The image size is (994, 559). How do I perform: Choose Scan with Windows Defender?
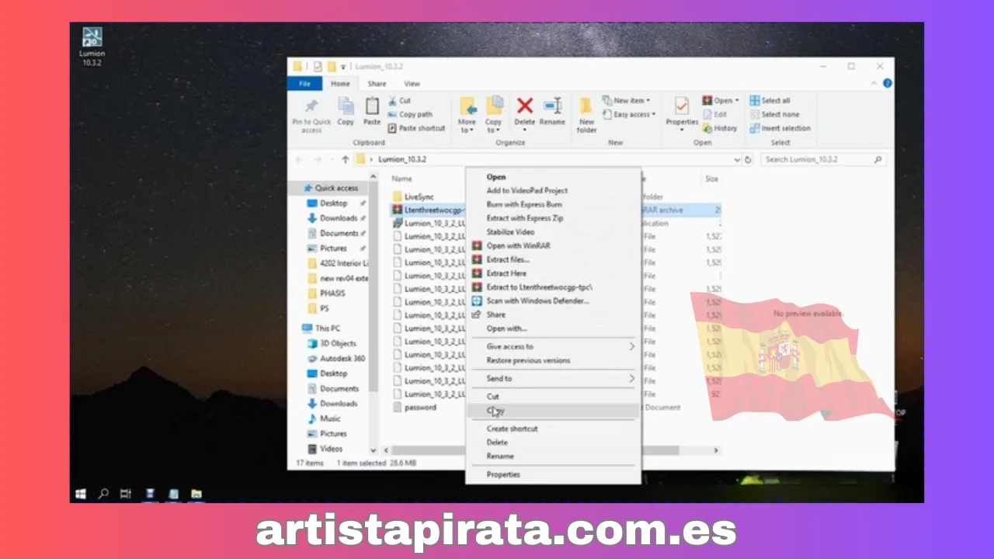554,300
